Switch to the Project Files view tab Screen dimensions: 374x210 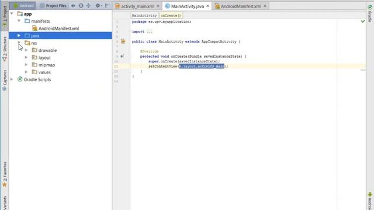(x=53, y=5)
